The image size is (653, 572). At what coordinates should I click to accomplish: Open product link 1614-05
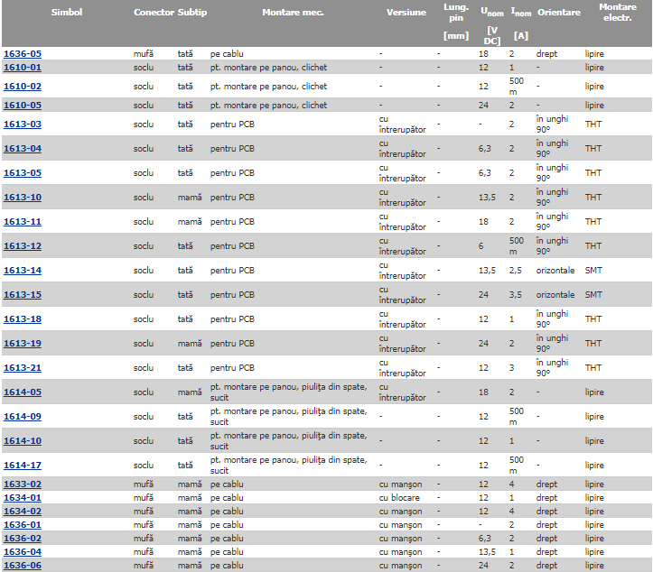pos(23,392)
